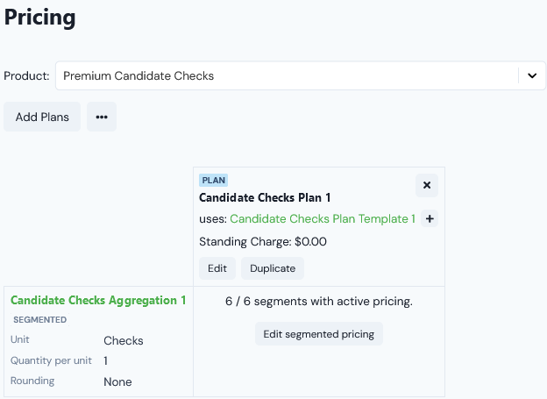Click Edit segmented pricing button
Viewport: 547px width, 399px height.
[319, 334]
